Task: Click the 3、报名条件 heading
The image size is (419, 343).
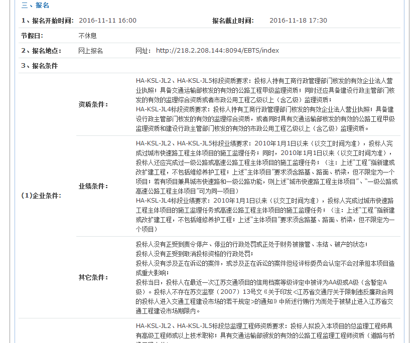Action: point(39,66)
